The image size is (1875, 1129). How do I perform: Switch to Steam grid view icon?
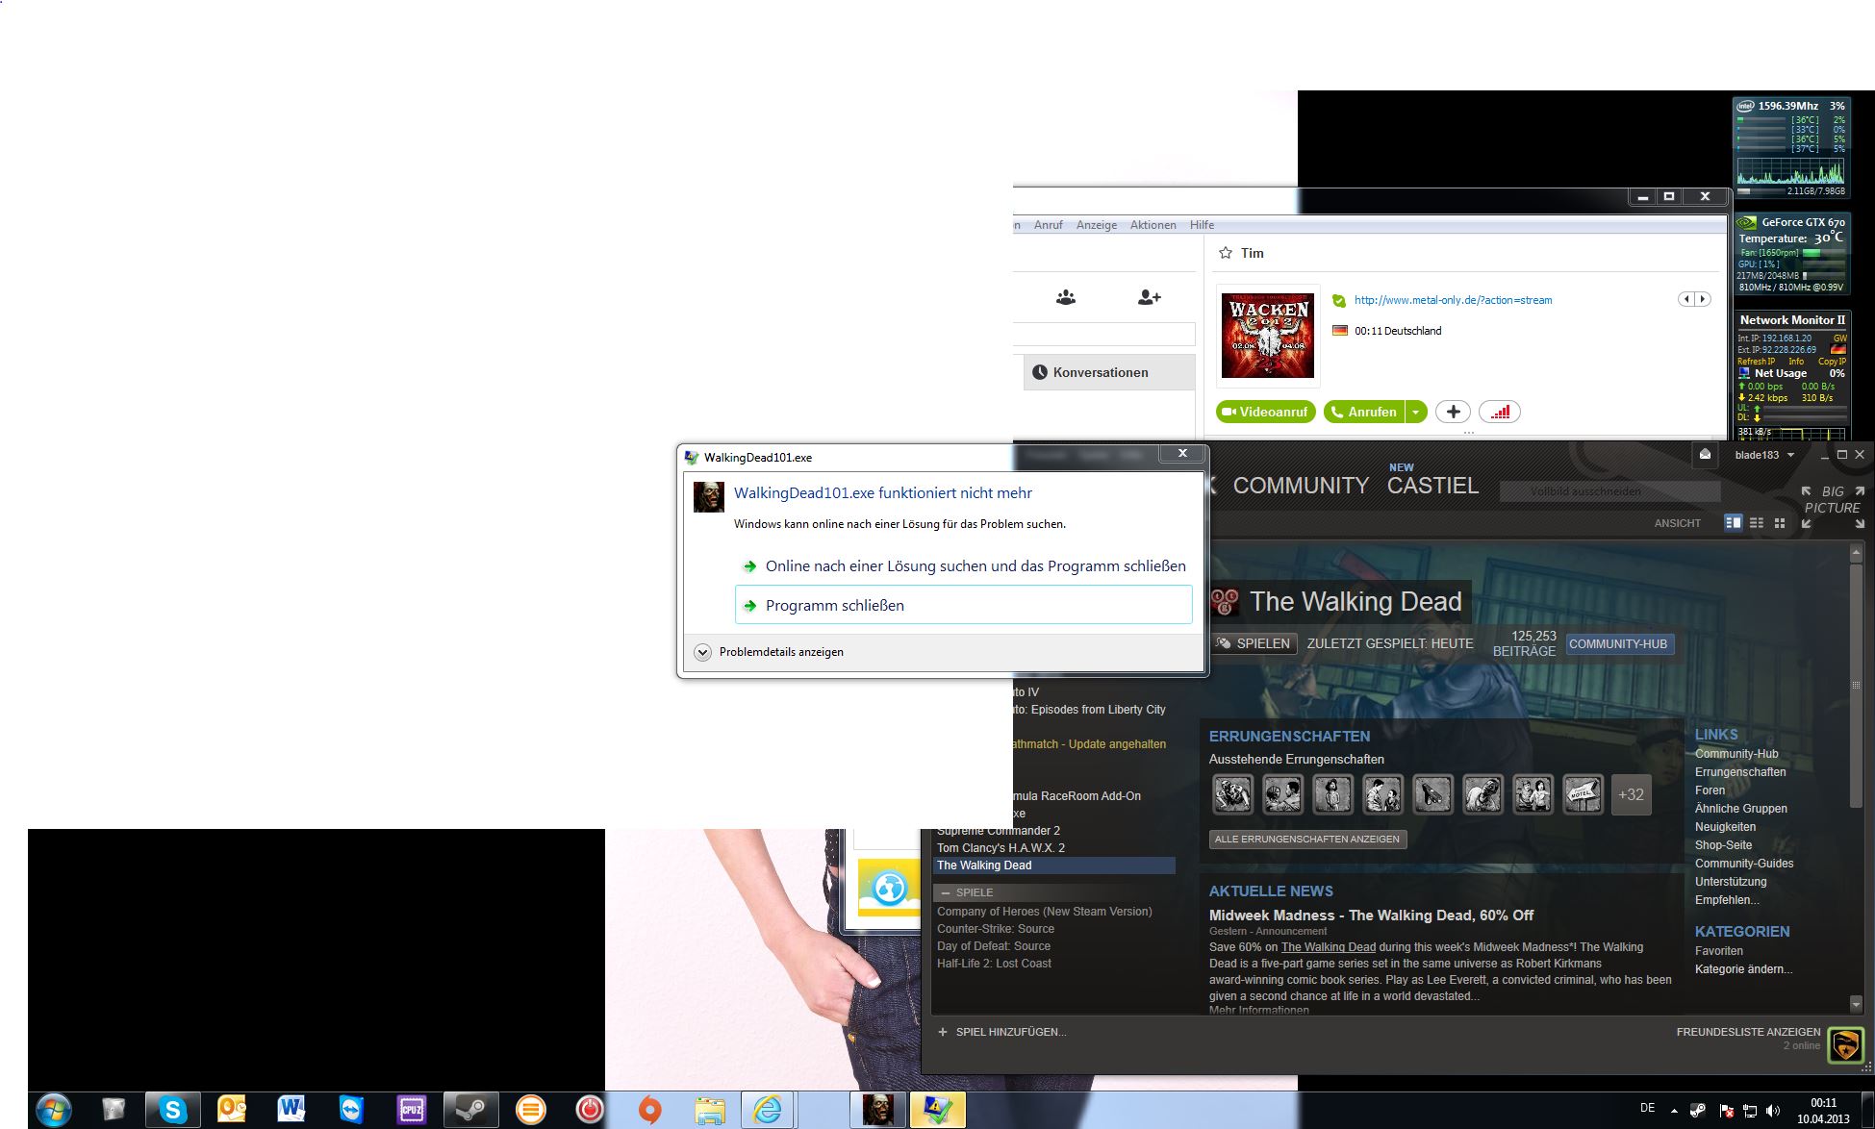pos(1780,522)
